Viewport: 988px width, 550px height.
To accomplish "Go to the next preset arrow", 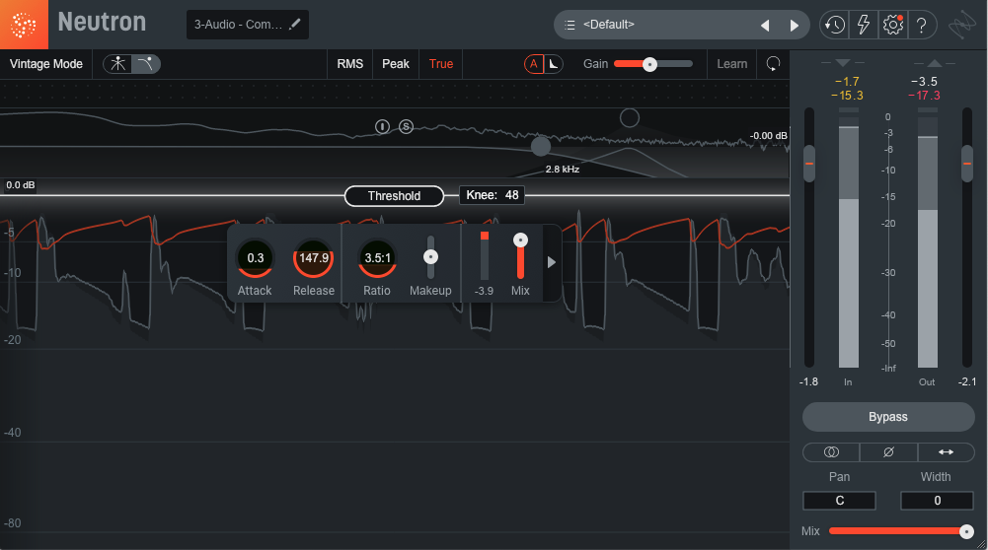I will (x=794, y=26).
